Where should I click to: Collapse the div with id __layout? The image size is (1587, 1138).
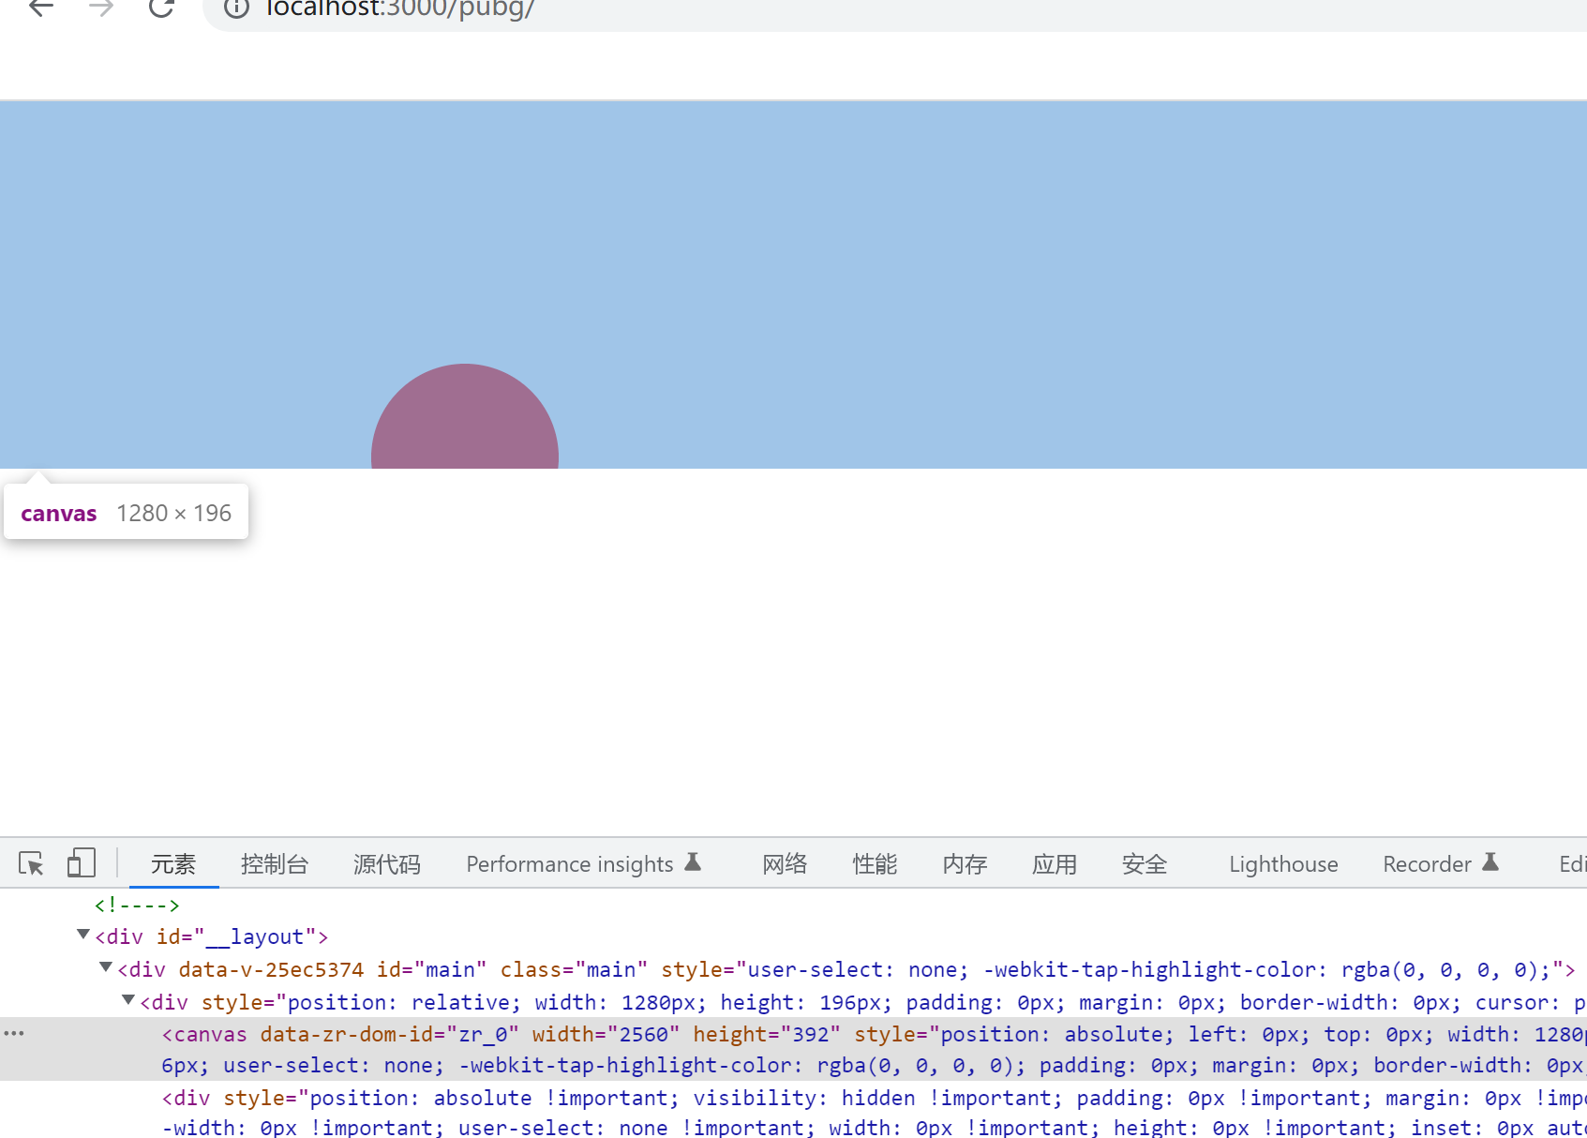click(82, 935)
